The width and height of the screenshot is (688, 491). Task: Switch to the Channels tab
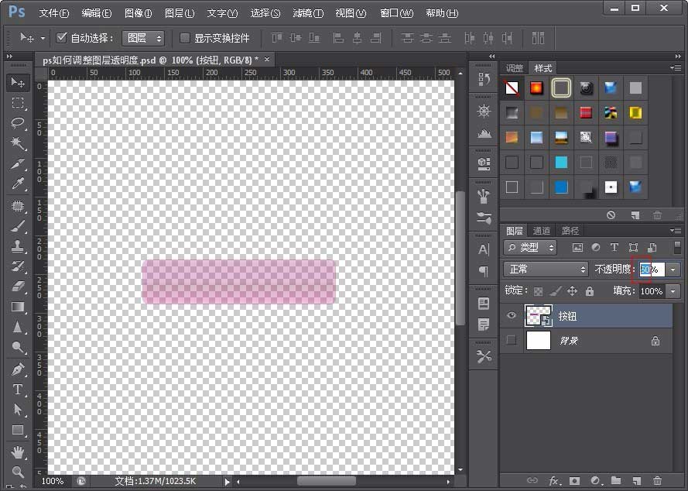[x=540, y=230]
